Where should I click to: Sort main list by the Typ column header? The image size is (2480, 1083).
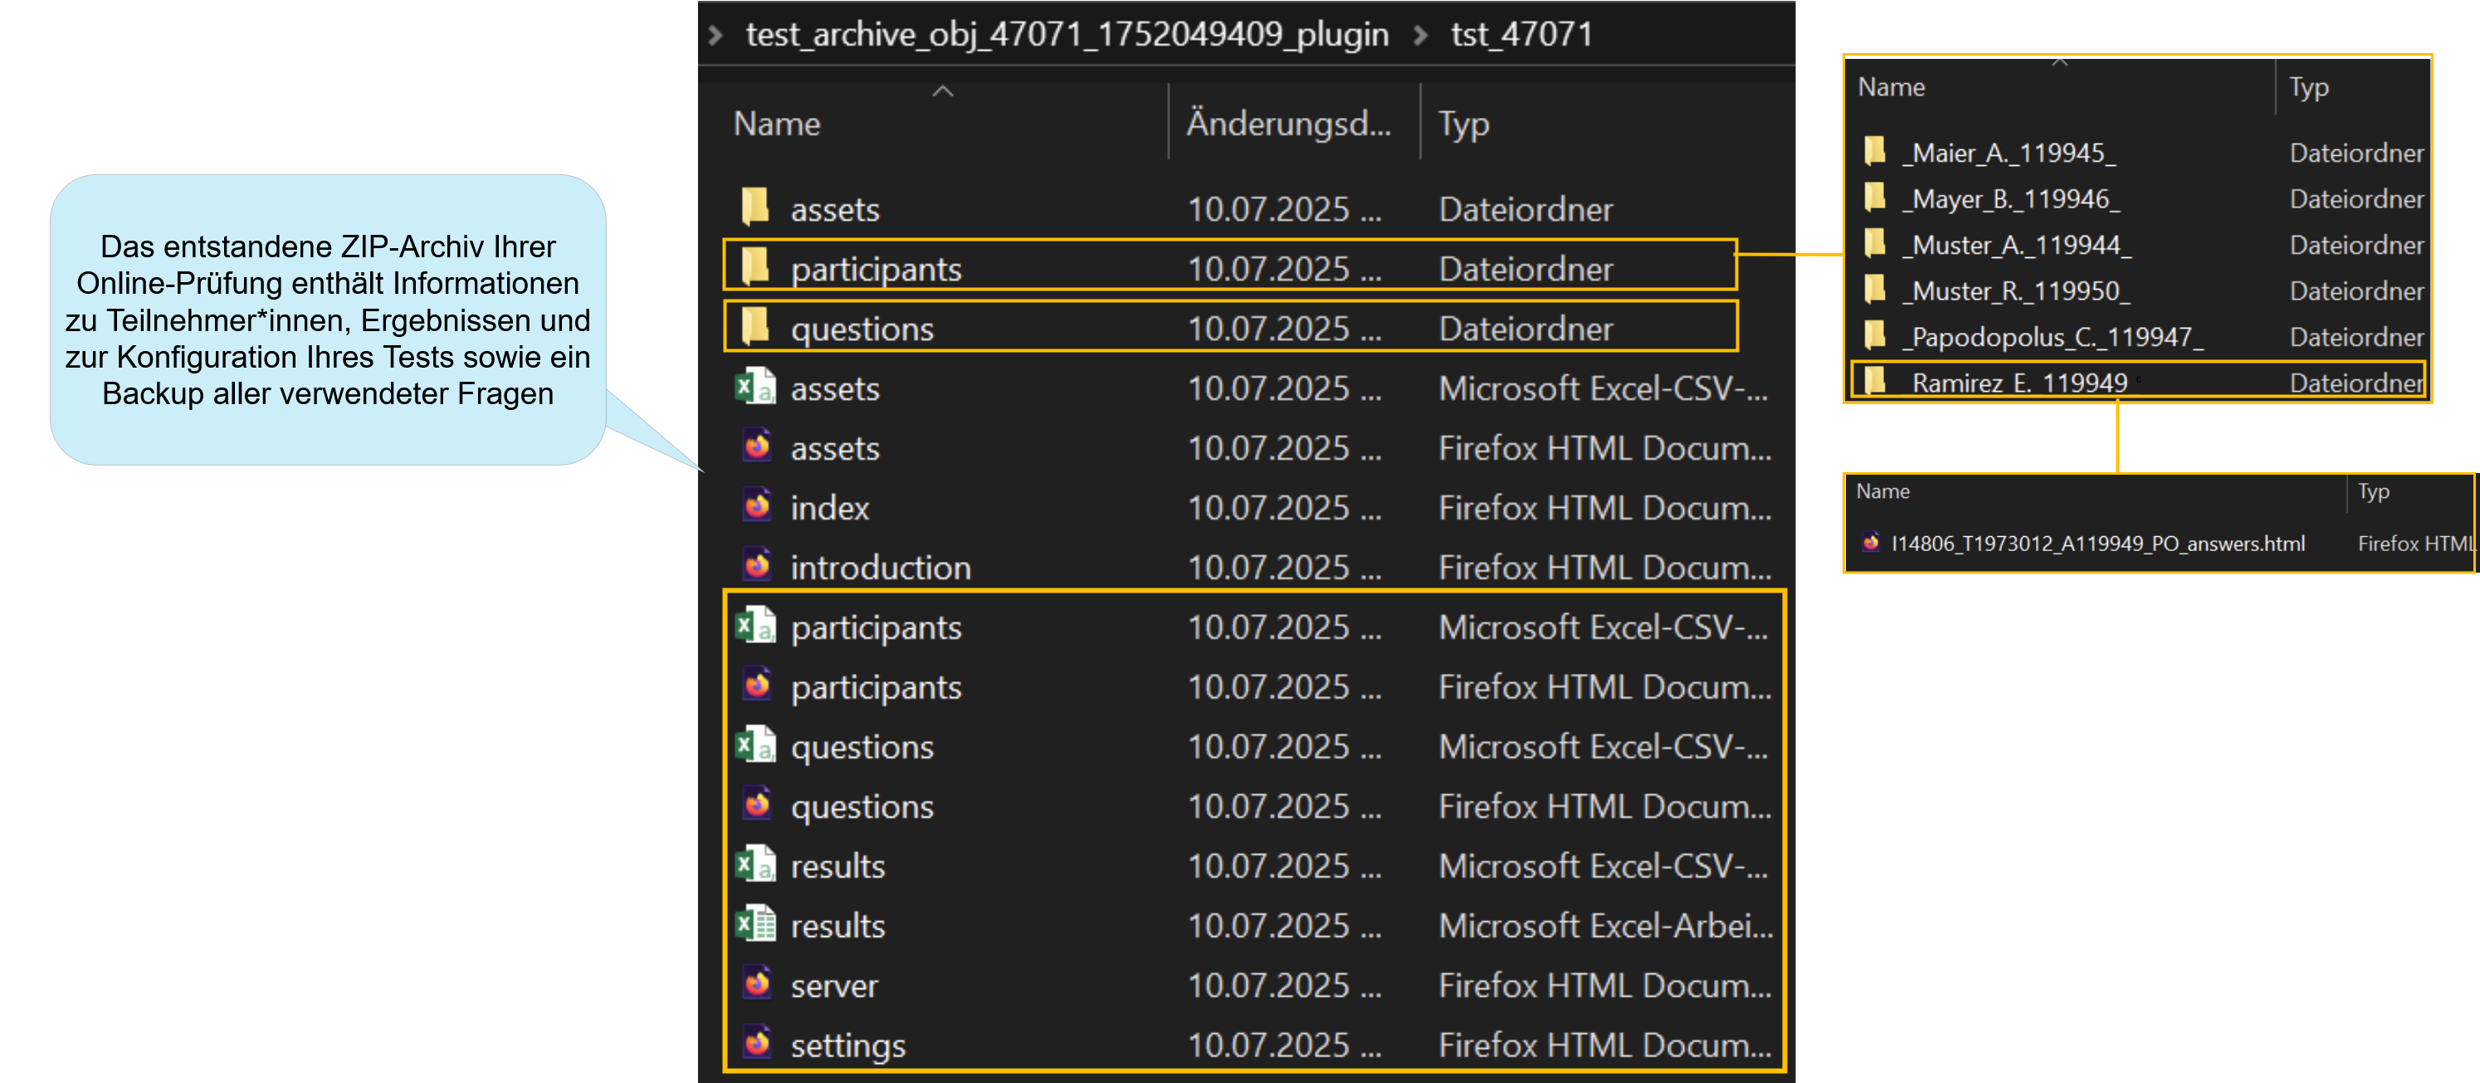1463,124
